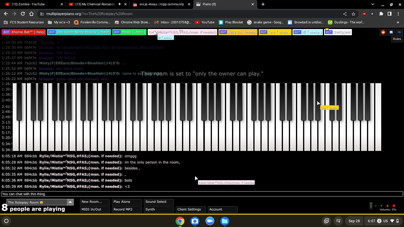Expand The Roleplay Room list
This screenshot has height=227, width=404.
pos(70,202)
